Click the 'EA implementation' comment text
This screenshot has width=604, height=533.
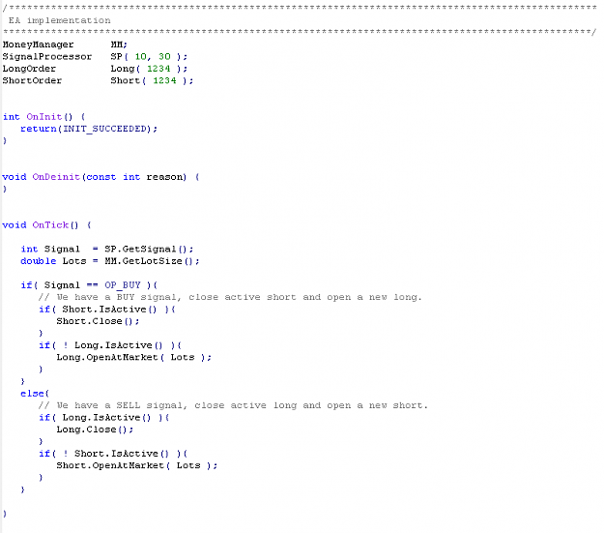coord(60,20)
